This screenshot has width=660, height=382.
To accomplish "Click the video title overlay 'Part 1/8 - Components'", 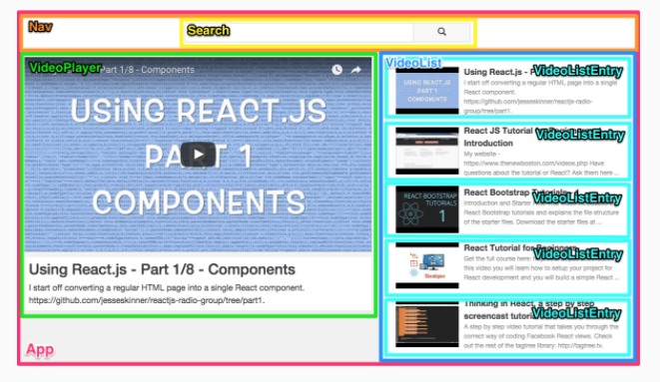I will point(148,70).
